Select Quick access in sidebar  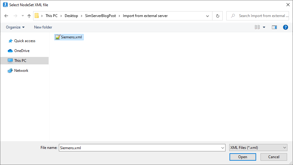tap(24, 41)
